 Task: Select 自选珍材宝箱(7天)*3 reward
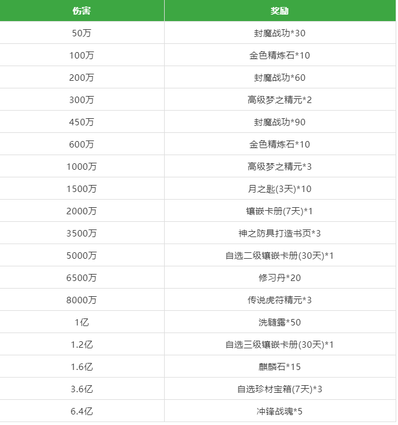[x=280, y=389]
